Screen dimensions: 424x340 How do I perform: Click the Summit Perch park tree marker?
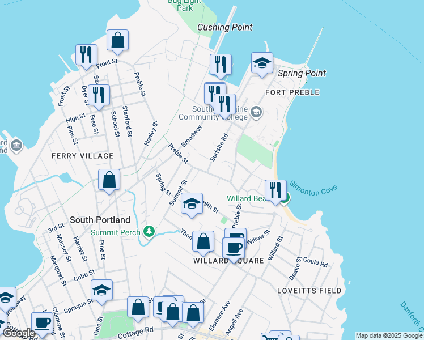149,231
